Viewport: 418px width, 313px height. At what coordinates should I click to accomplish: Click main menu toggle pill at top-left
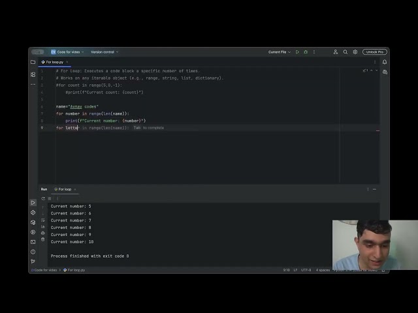(38, 52)
